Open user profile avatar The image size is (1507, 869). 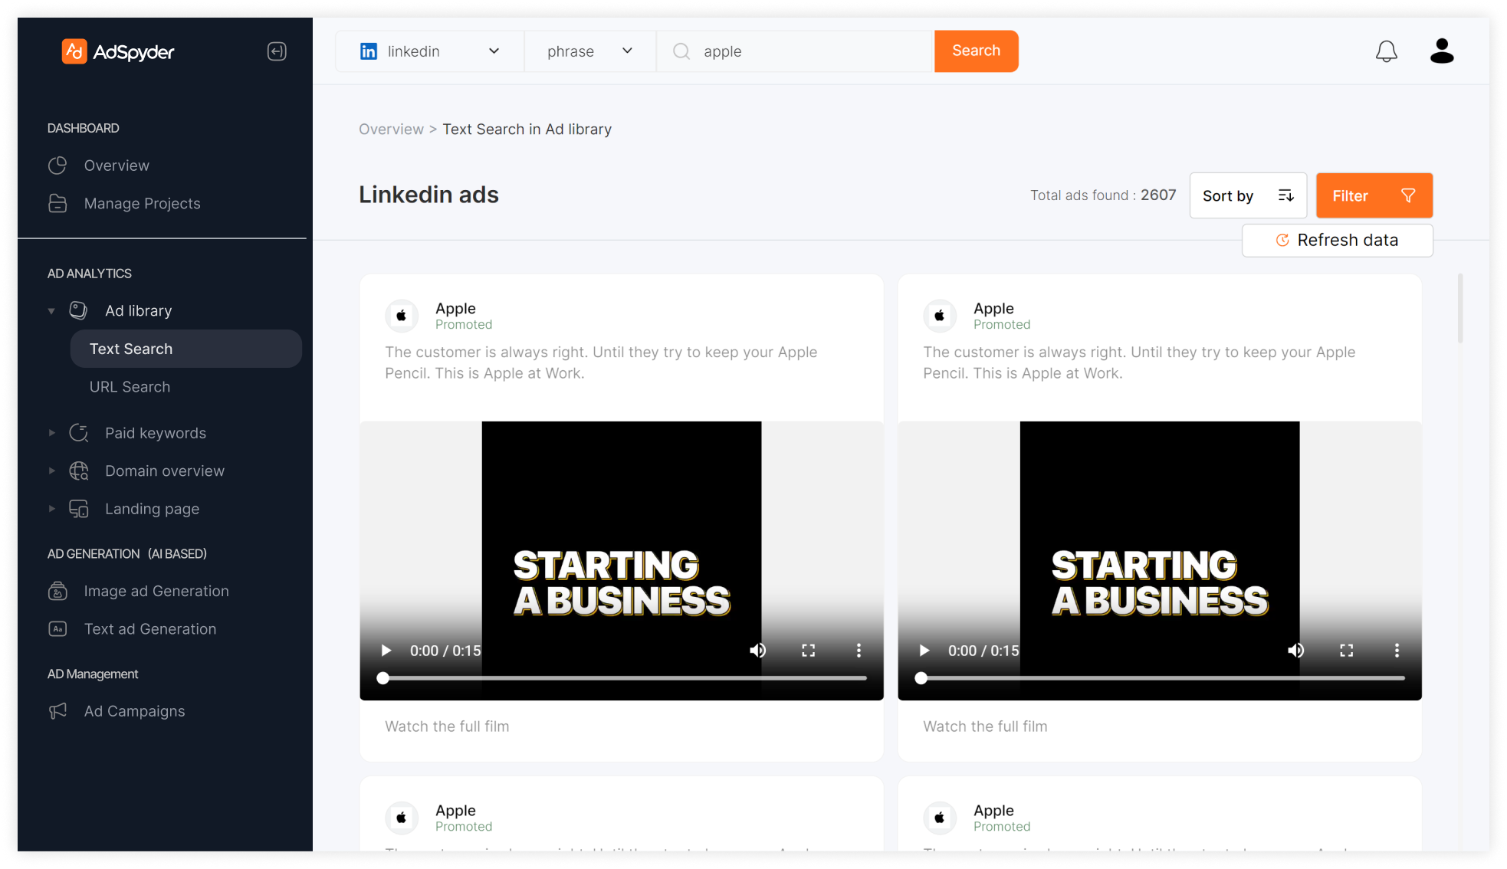[x=1442, y=51]
